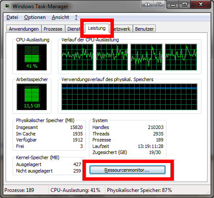The height and width of the screenshot is (198, 214).
Task: Click the Insgesamt value 15820
Action: click(x=76, y=127)
